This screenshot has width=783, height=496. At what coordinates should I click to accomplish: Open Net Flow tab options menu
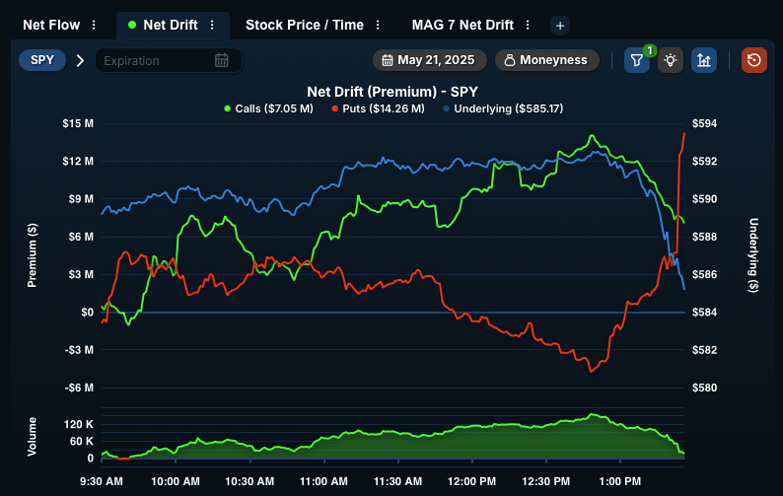click(x=94, y=25)
